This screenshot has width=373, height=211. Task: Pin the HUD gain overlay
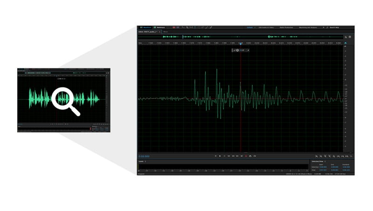coord(248,50)
